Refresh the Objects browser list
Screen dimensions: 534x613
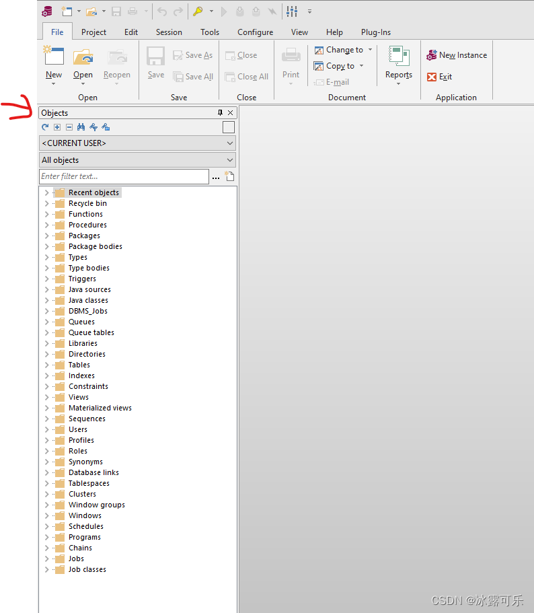[45, 127]
